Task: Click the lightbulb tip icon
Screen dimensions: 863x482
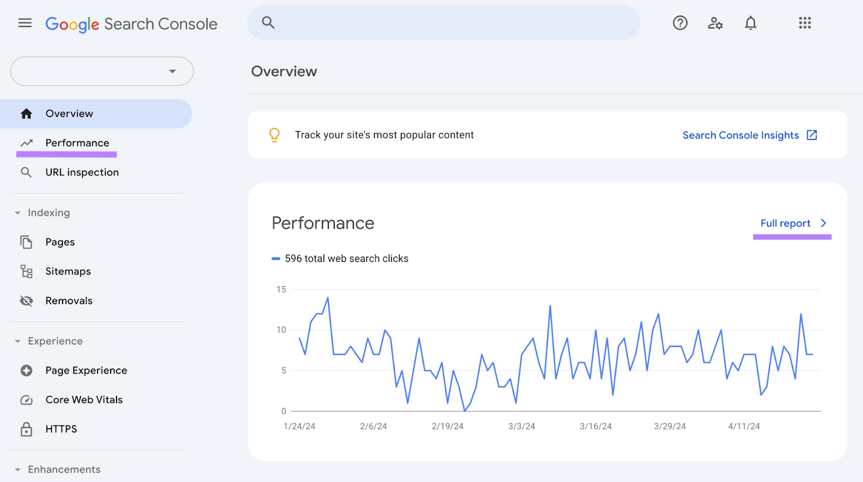Action: 275,135
